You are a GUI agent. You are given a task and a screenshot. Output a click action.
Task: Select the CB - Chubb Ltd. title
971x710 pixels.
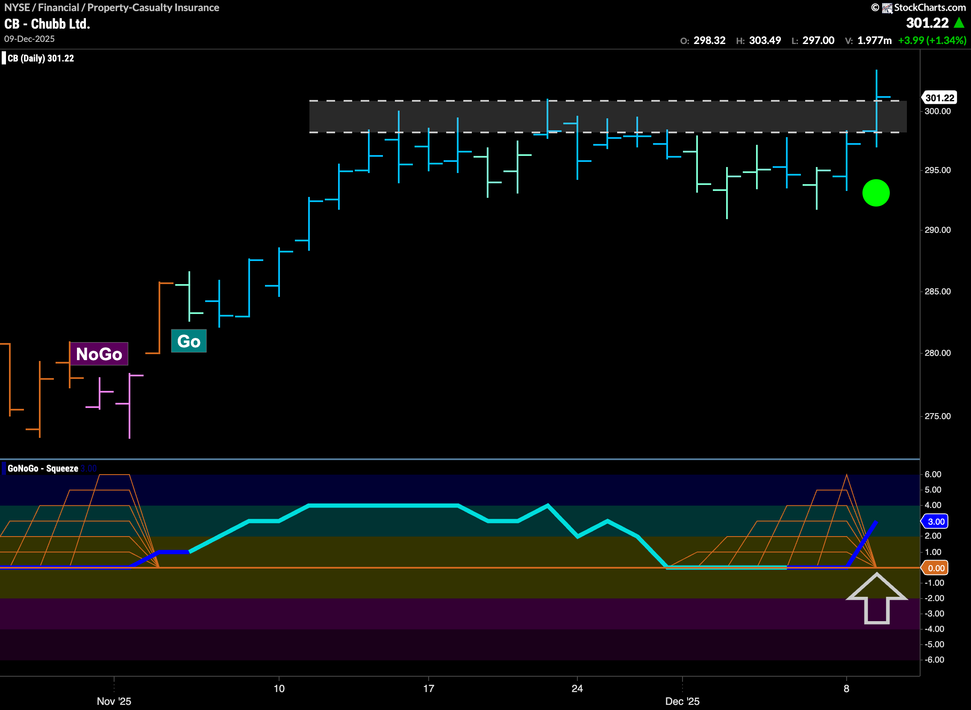47,23
